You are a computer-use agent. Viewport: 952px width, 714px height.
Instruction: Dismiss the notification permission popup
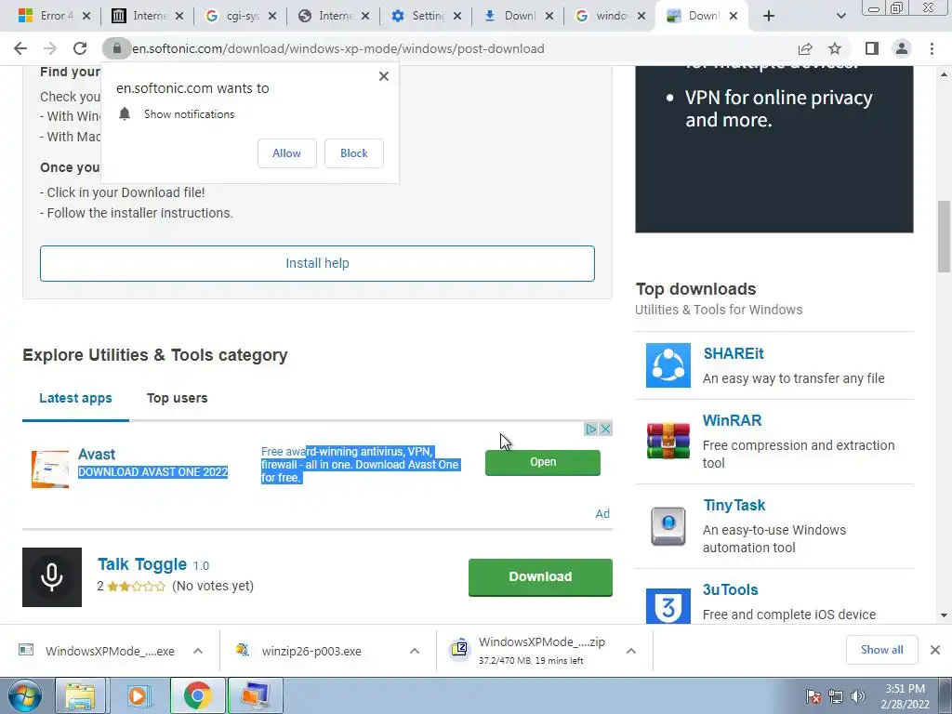point(384,76)
